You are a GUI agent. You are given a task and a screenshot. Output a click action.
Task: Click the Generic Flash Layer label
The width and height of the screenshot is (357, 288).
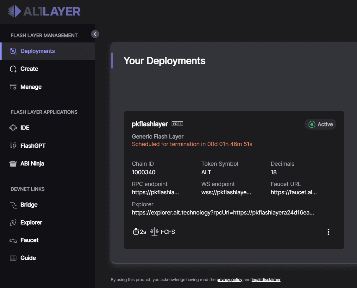click(158, 137)
